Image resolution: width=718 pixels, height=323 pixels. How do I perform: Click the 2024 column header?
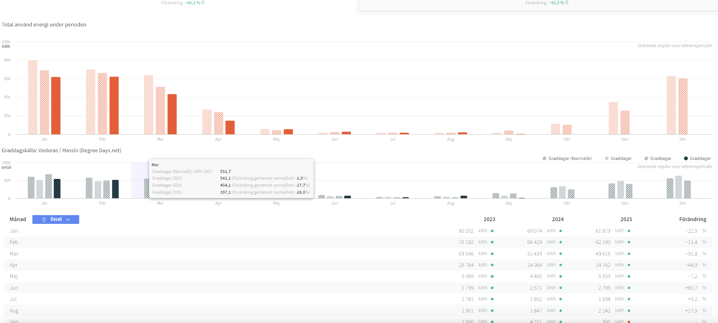[558, 219]
